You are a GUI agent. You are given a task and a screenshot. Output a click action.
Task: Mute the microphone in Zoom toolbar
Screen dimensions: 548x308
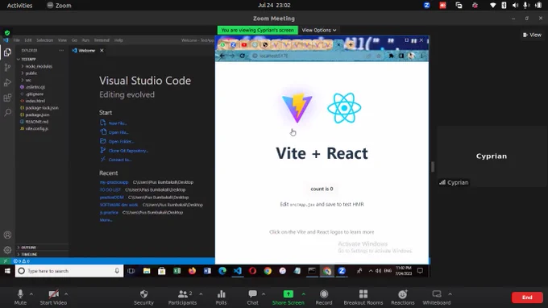[20, 298]
